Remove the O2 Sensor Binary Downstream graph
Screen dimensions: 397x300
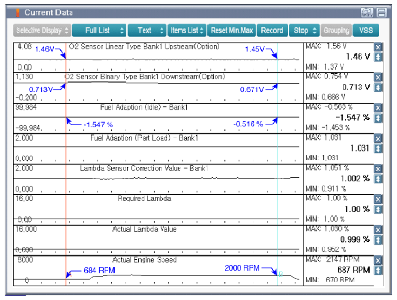[x=378, y=78]
